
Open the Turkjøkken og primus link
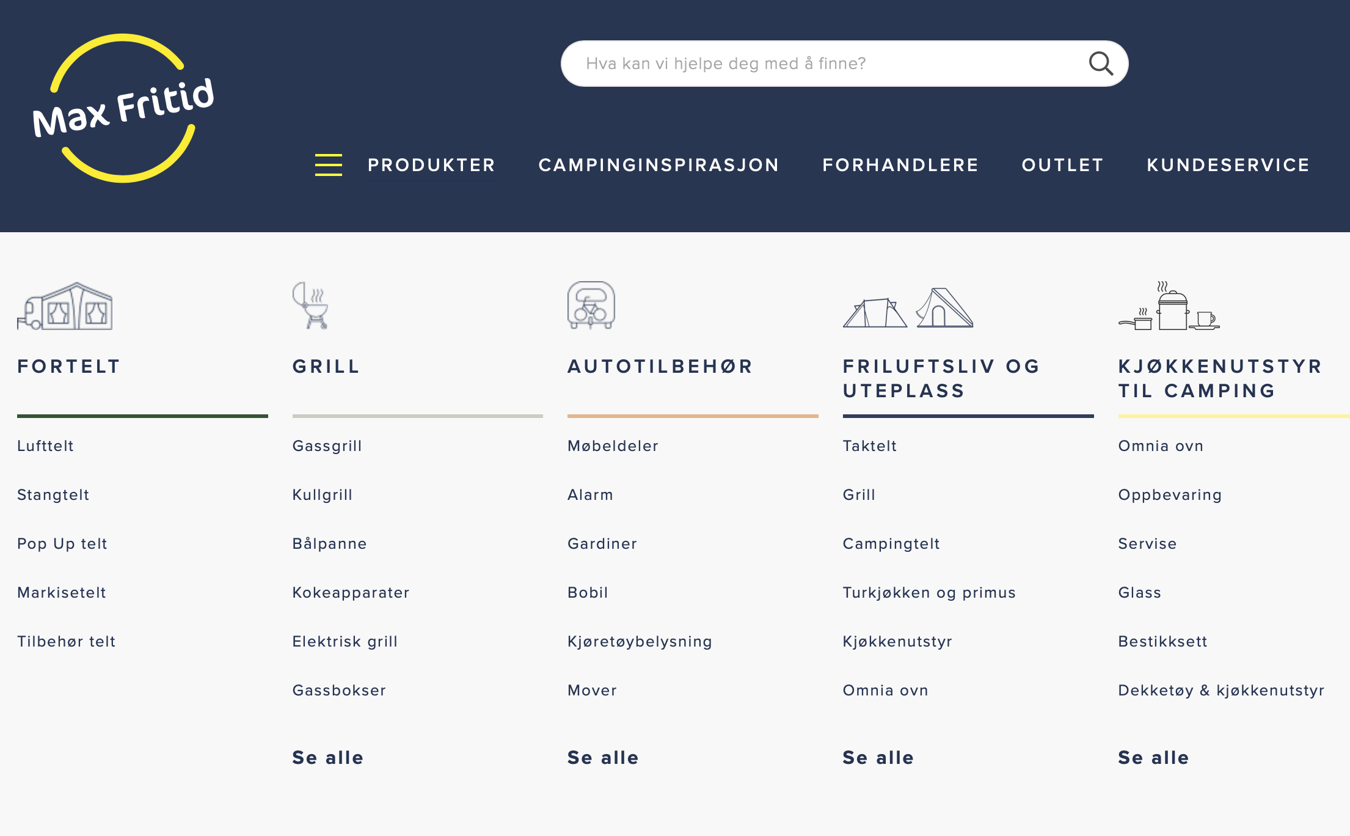[929, 593]
